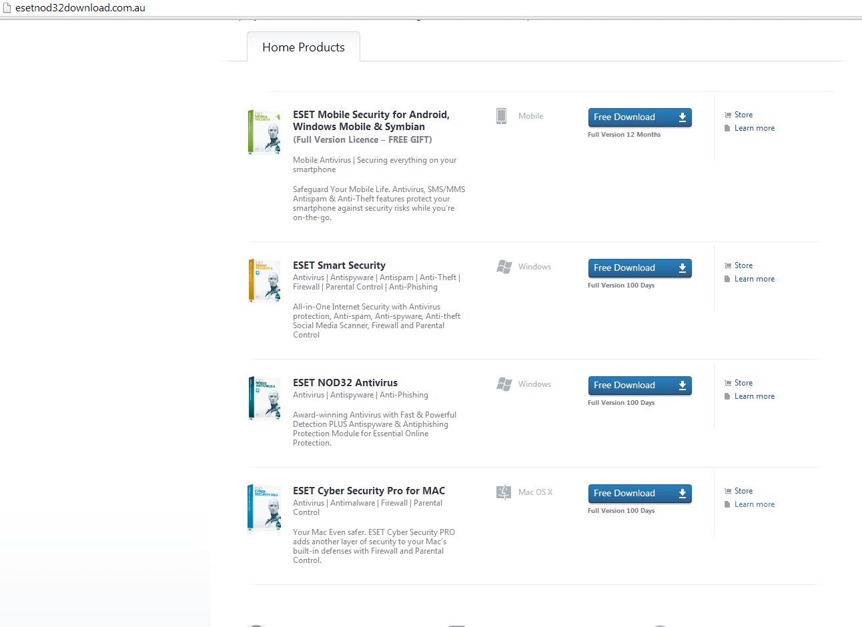Open the Store link for ESET Mobile Security
The height and width of the screenshot is (627, 862).
[x=743, y=115]
